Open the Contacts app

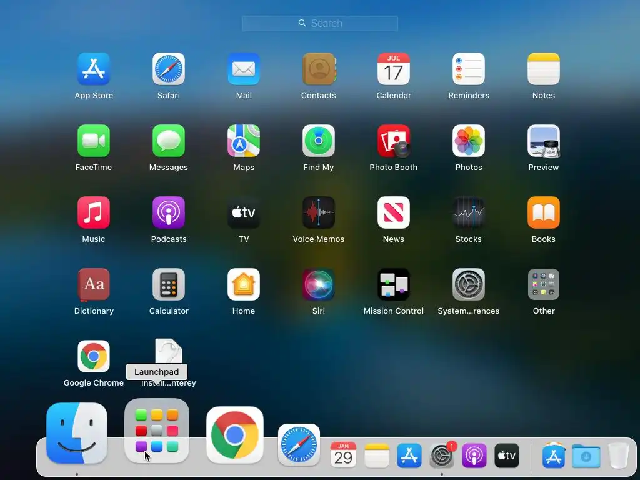coord(319,69)
